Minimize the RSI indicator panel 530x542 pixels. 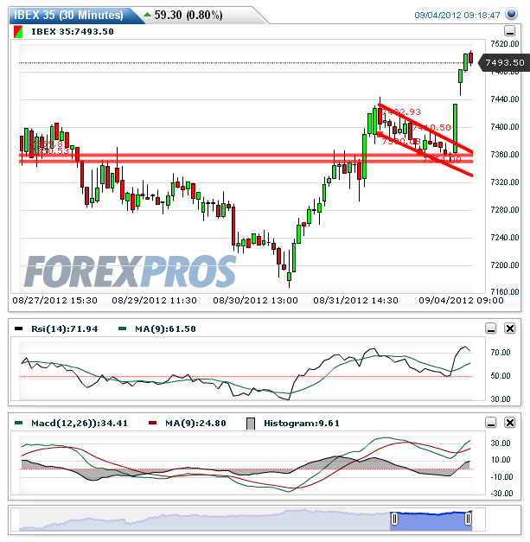tap(491, 328)
